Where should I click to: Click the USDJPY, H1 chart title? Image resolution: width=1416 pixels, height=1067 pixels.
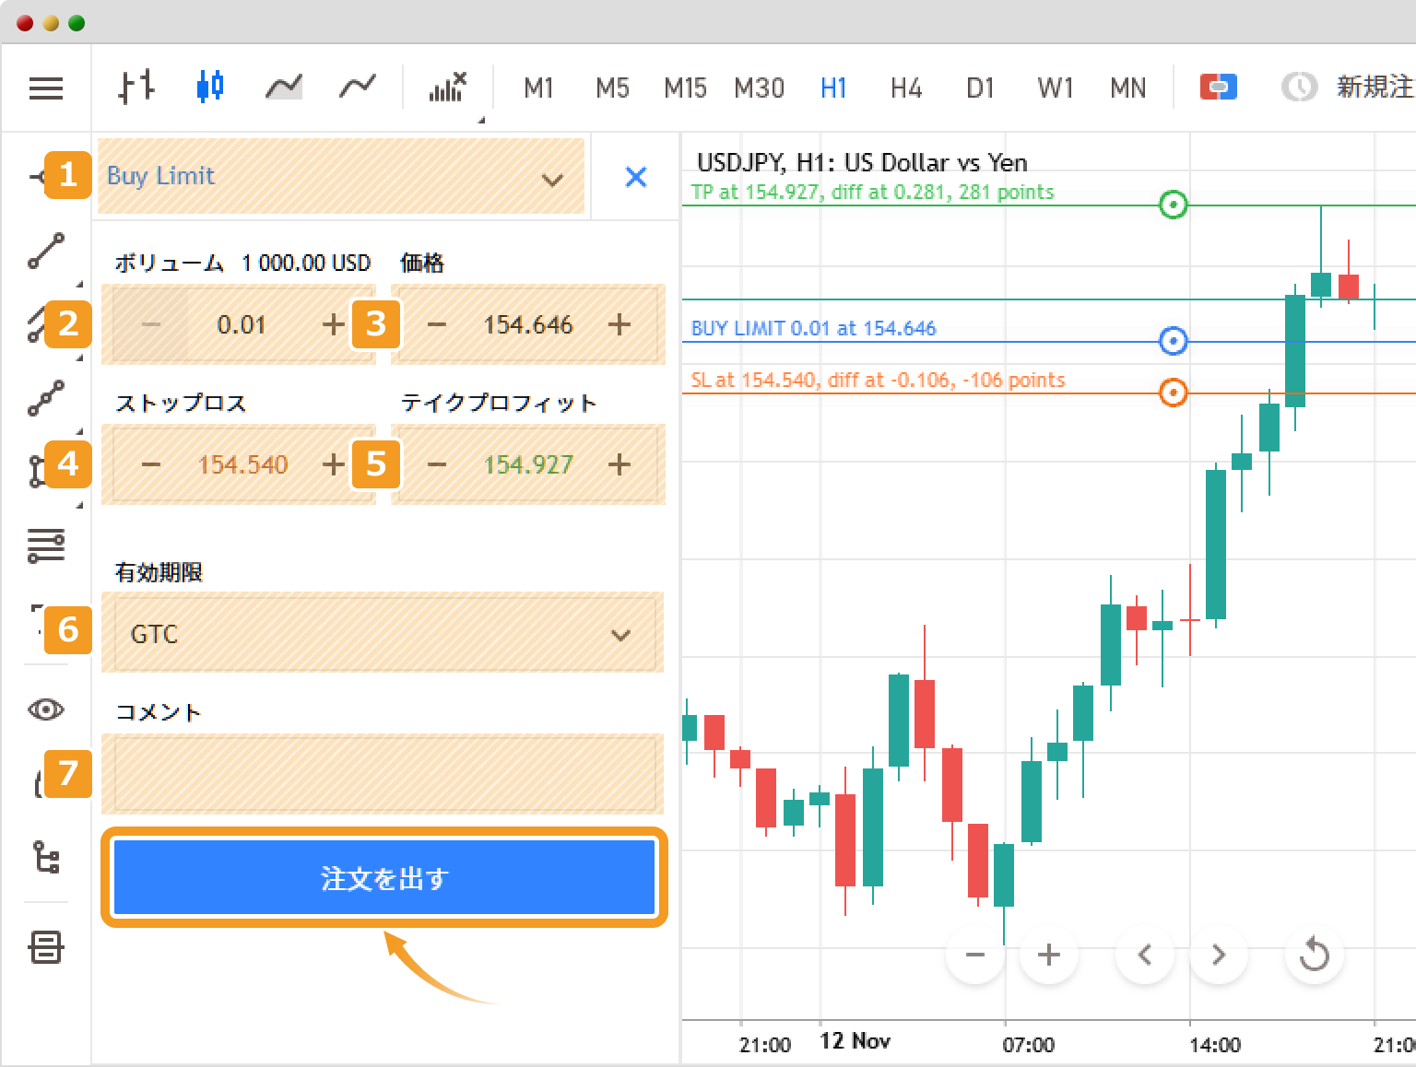(x=862, y=163)
